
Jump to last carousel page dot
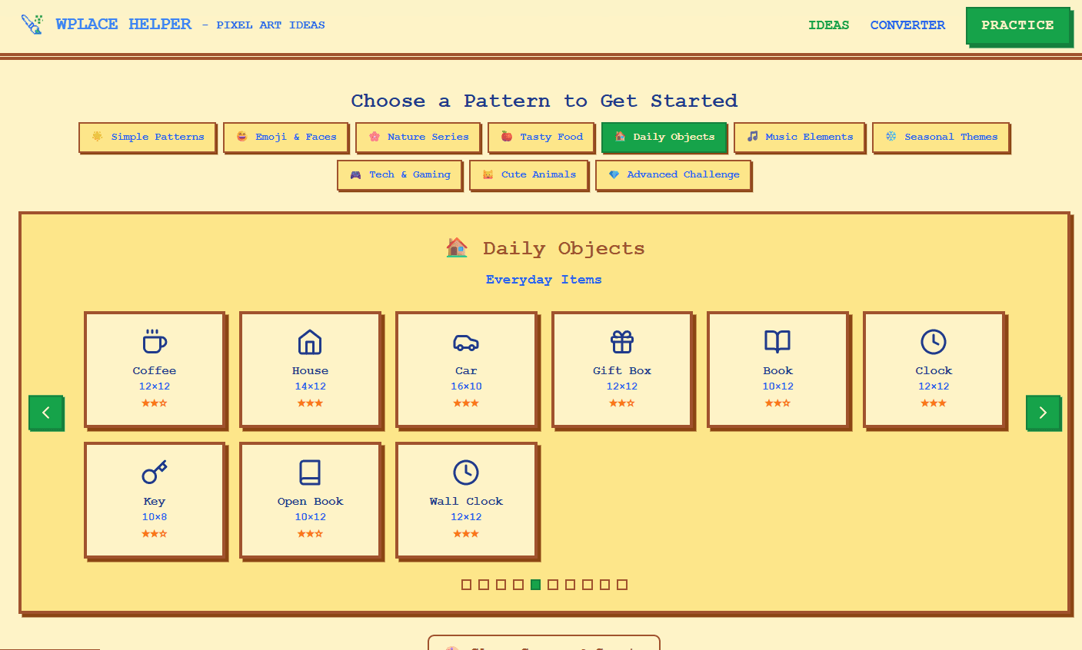pos(622,585)
